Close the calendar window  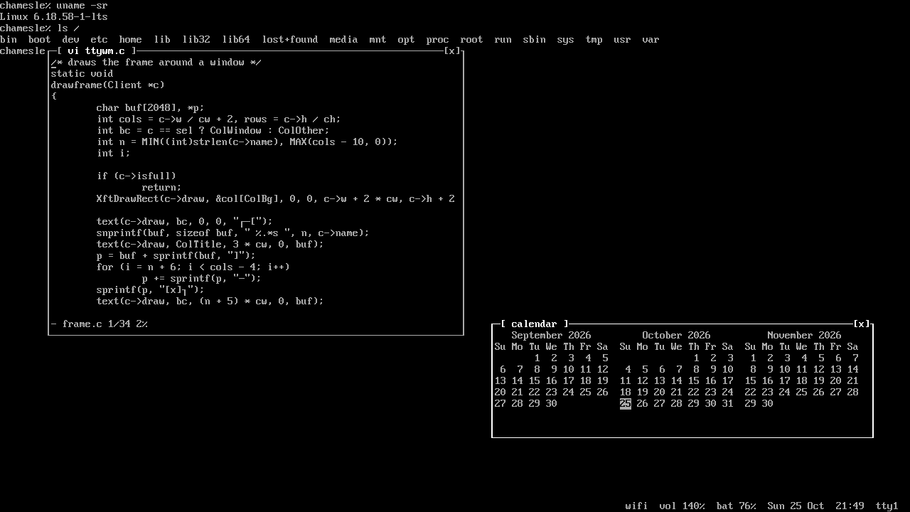click(862, 324)
